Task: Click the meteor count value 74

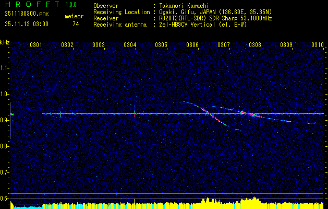Action: click(76, 24)
